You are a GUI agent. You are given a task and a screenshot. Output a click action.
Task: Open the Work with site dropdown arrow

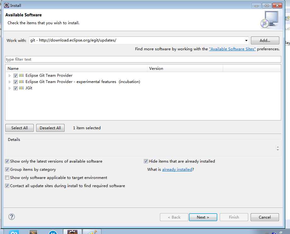click(x=246, y=41)
